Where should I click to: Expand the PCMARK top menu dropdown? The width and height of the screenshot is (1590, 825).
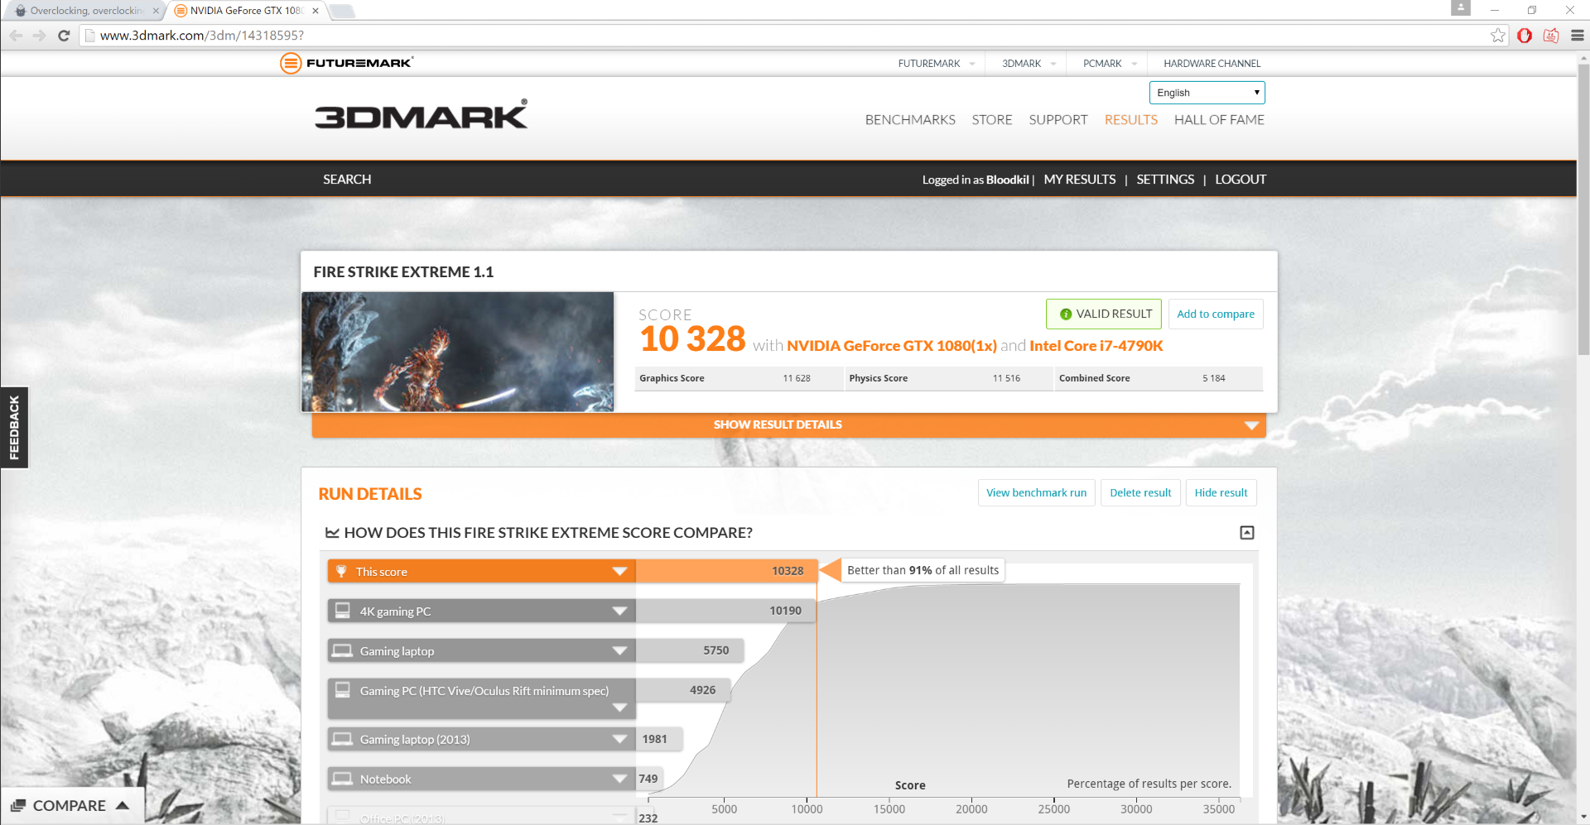(1135, 64)
